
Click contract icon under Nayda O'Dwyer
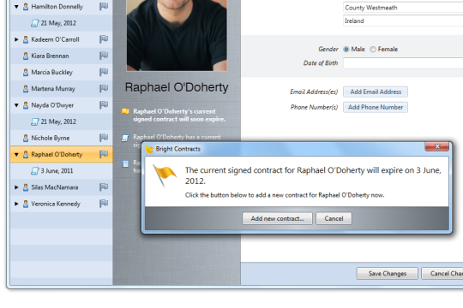pyautogui.click(x=35, y=121)
